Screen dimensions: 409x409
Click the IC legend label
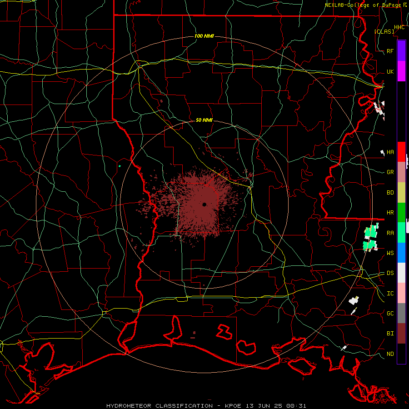(x=390, y=294)
